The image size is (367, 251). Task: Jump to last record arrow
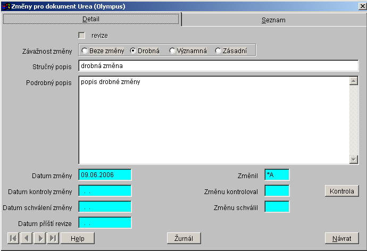[53, 238]
